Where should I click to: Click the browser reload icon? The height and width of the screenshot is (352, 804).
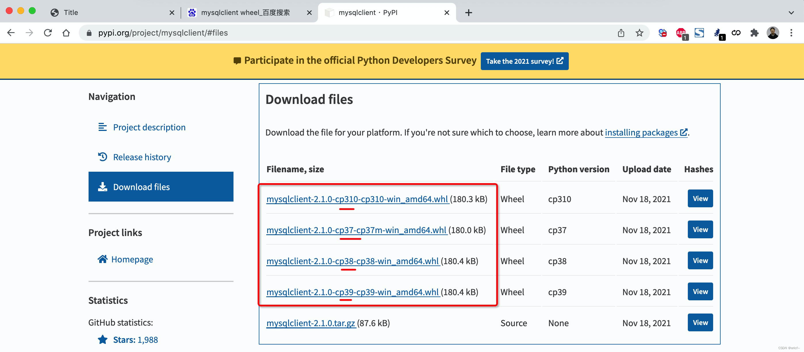pyautogui.click(x=48, y=33)
